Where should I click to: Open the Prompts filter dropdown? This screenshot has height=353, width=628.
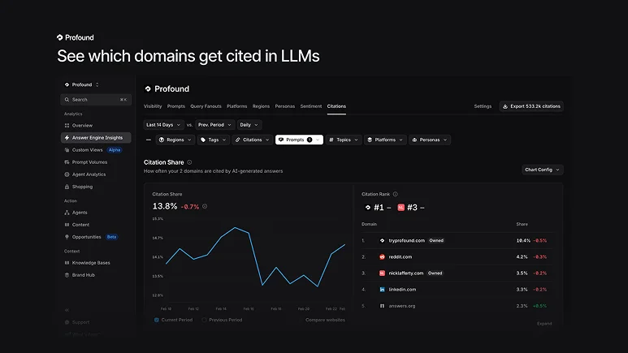(299, 140)
